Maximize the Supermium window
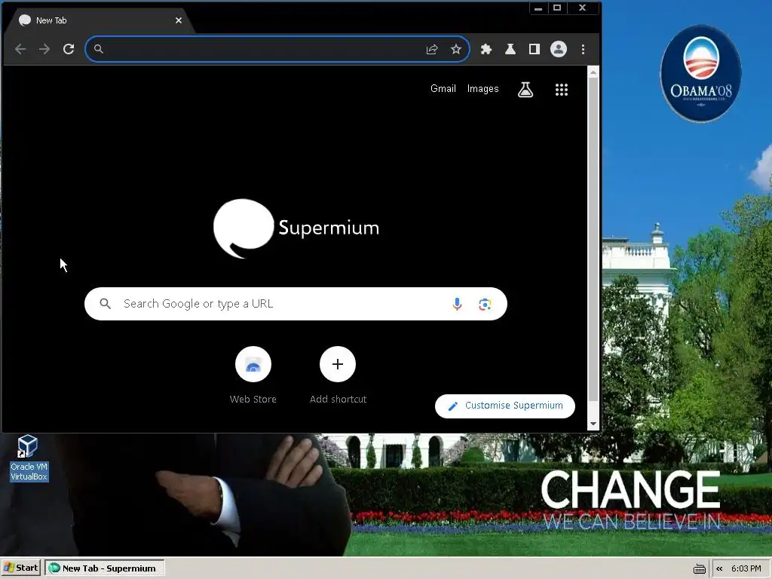The width and height of the screenshot is (772, 579). pos(557,8)
